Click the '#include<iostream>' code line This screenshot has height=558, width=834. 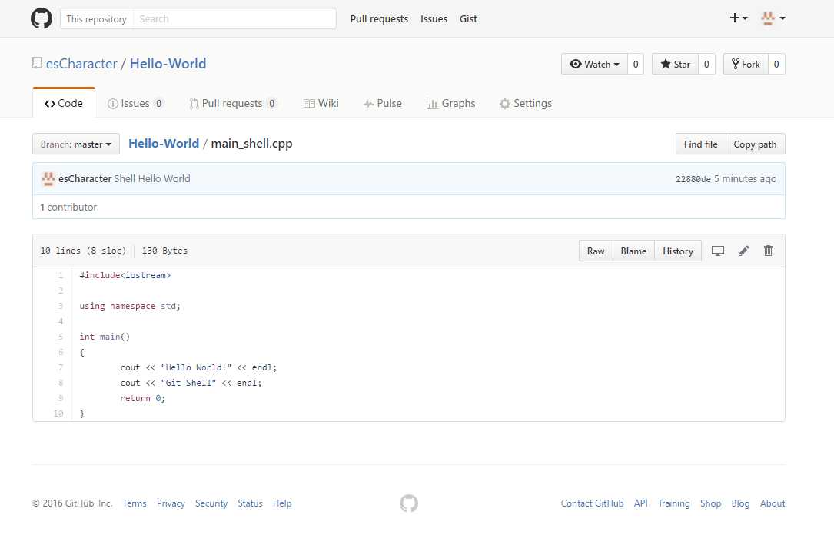[x=125, y=275]
